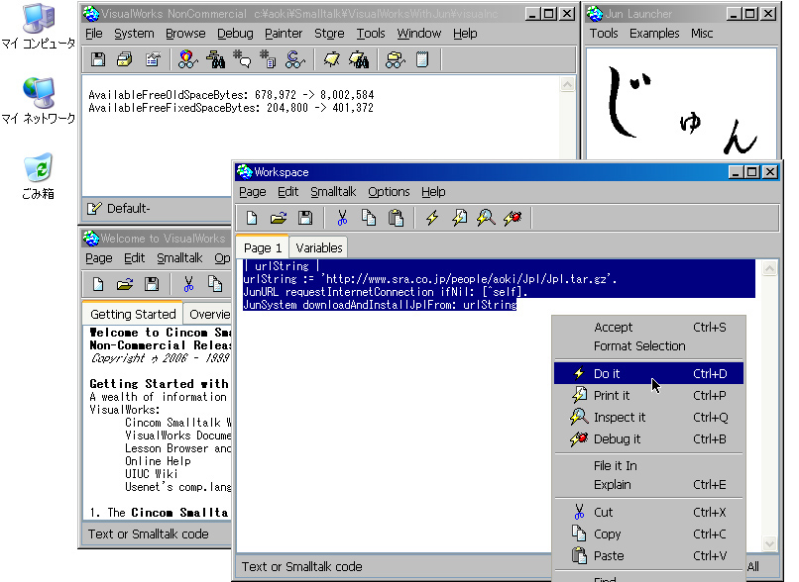Open the Options menu in Workspace
This screenshot has height=582, width=799.
[389, 192]
